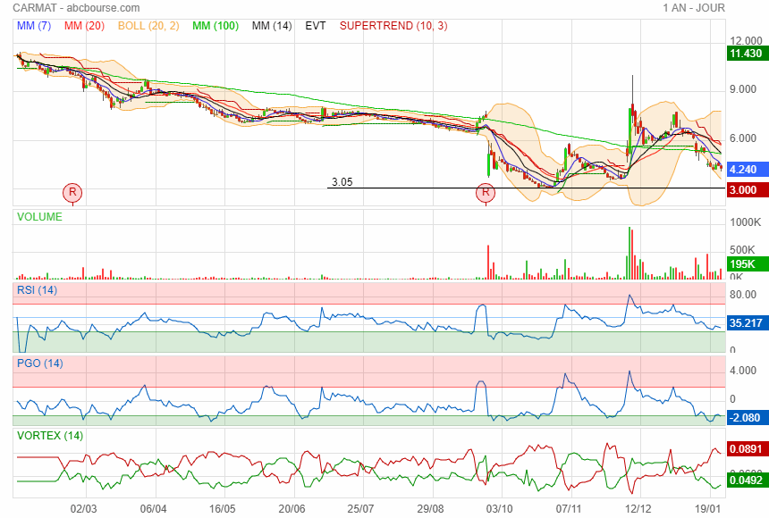Click the left red R event marker
This screenshot has height=518, width=769.
pyautogui.click(x=72, y=192)
